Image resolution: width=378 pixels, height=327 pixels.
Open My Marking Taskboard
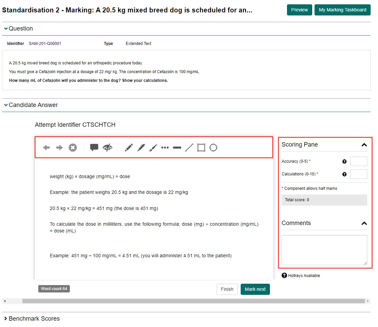(342, 10)
